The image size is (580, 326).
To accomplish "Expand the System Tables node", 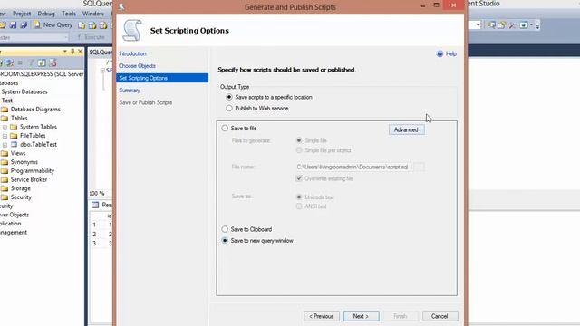I will 5,127.
